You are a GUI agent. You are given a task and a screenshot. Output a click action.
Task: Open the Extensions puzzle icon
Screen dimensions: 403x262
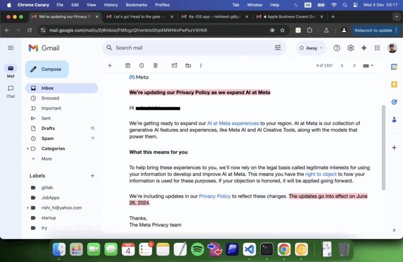tap(309, 30)
